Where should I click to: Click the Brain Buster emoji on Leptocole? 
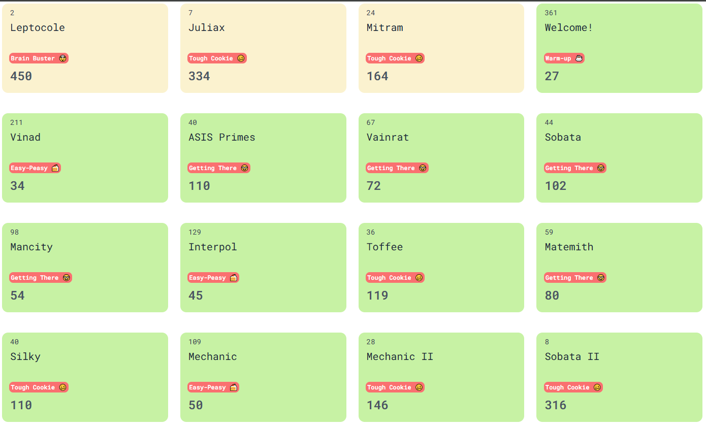(62, 58)
